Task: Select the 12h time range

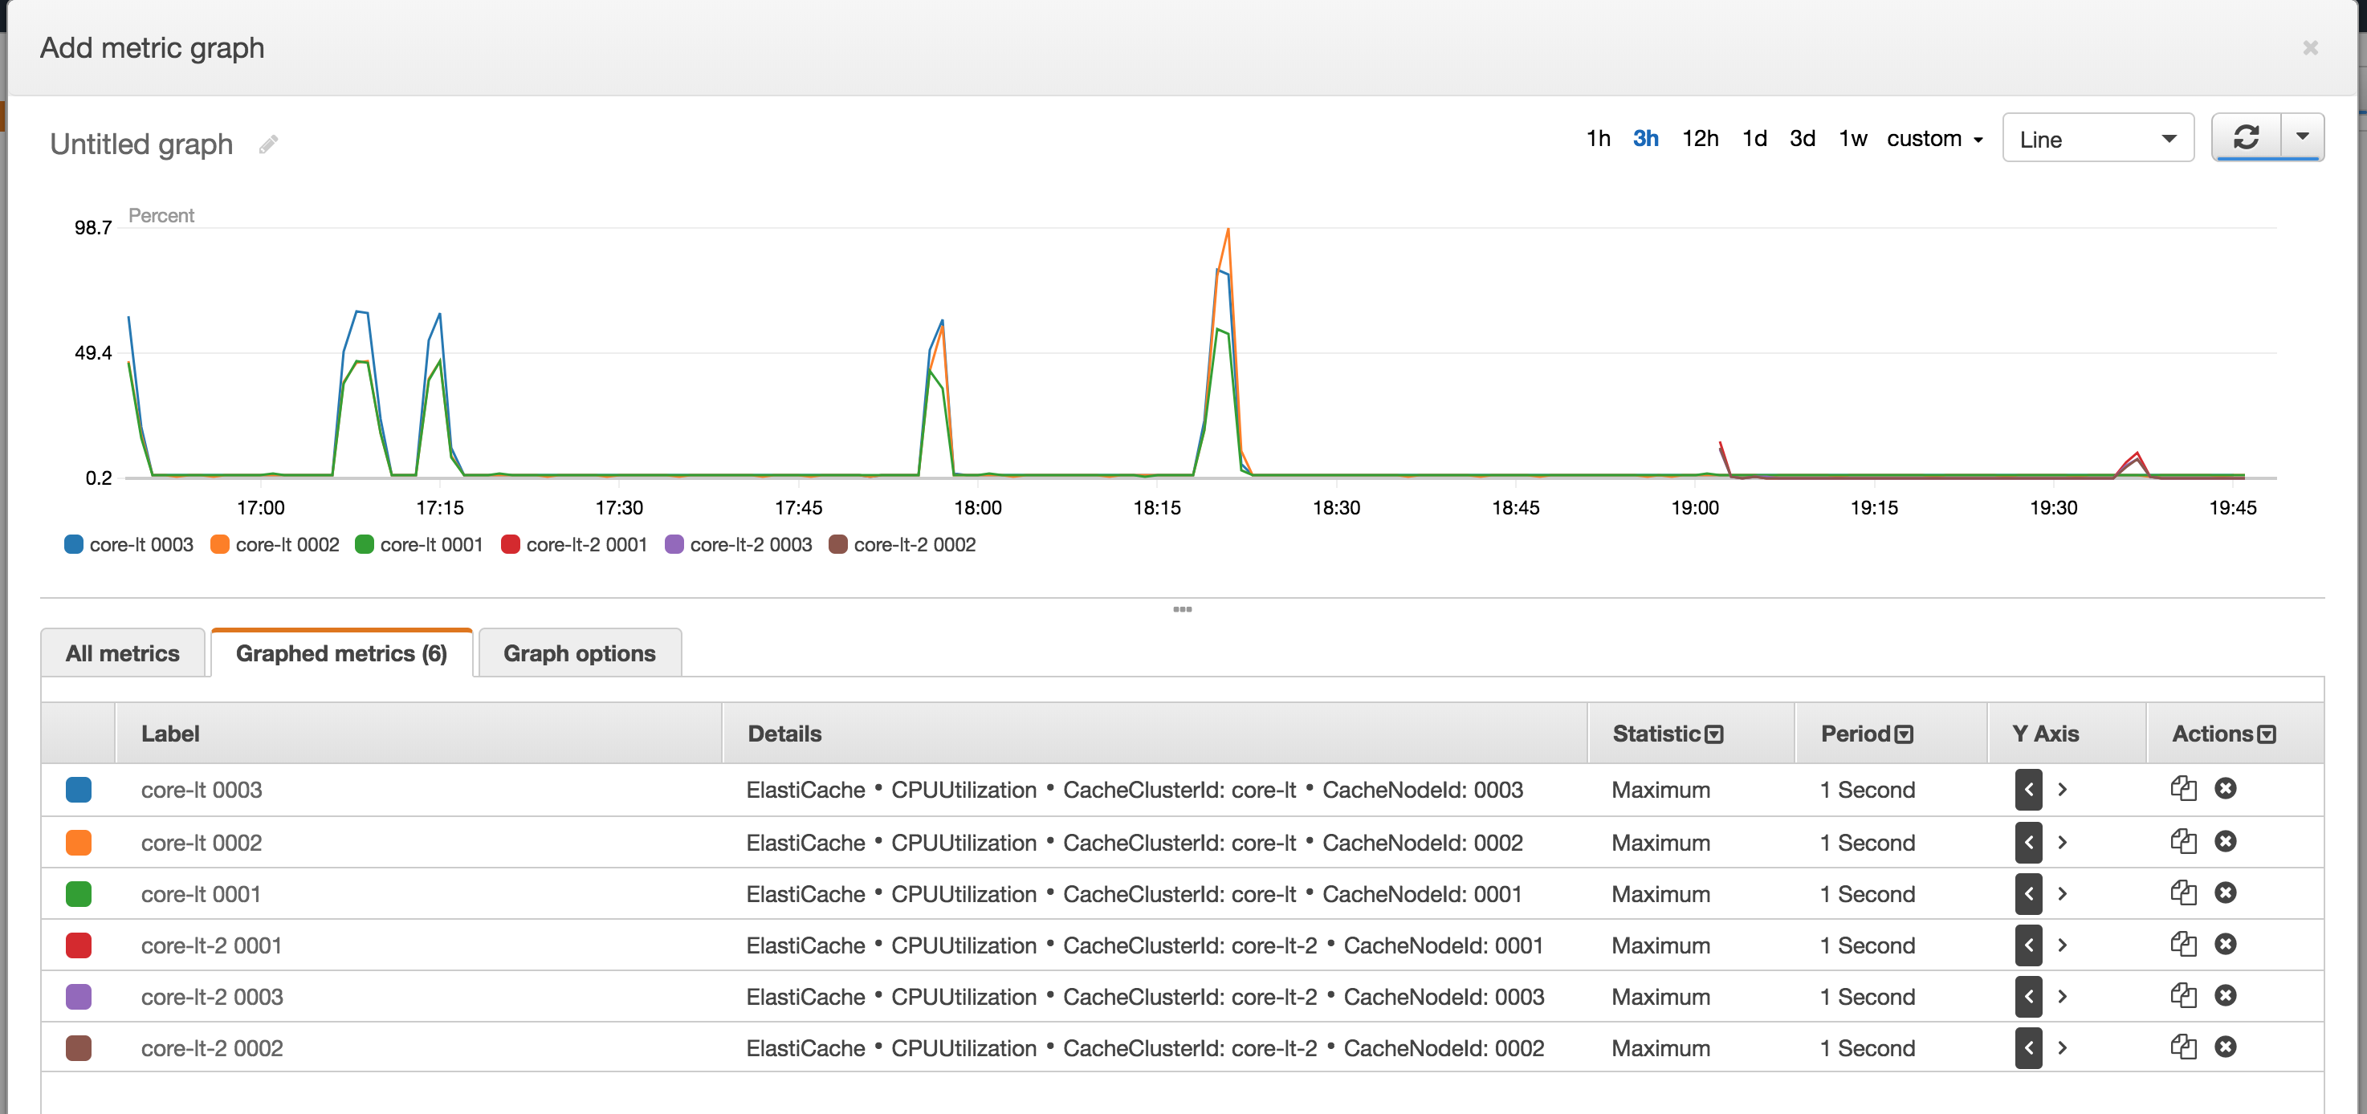Action: pyautogui.click(x=1701, y=138)
